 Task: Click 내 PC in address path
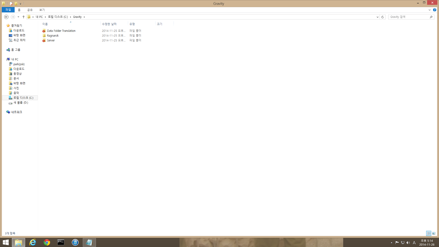[x=39, y=17]
